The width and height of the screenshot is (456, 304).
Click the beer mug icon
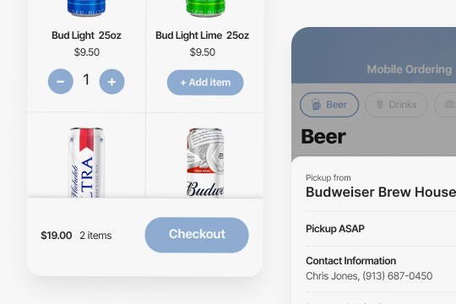pyautogui.click(x=316, y=104)
